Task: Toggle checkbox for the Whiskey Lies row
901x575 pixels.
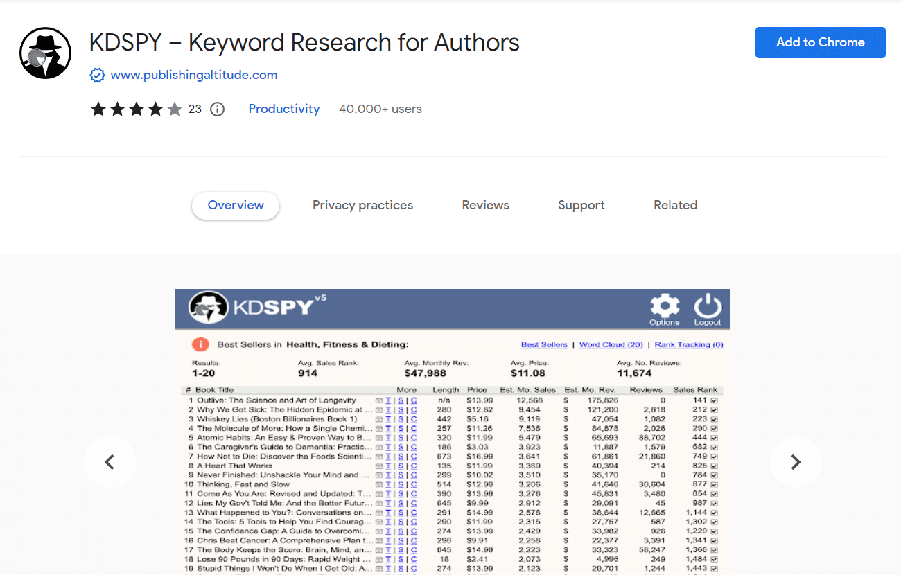Action: point(715,419)
